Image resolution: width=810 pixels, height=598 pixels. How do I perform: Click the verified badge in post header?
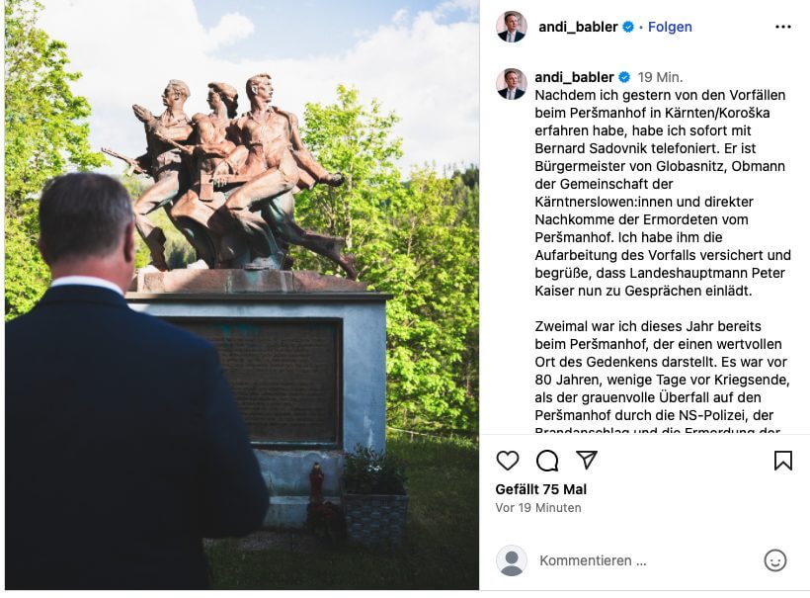pyautogui.click(x=628, y=27)
